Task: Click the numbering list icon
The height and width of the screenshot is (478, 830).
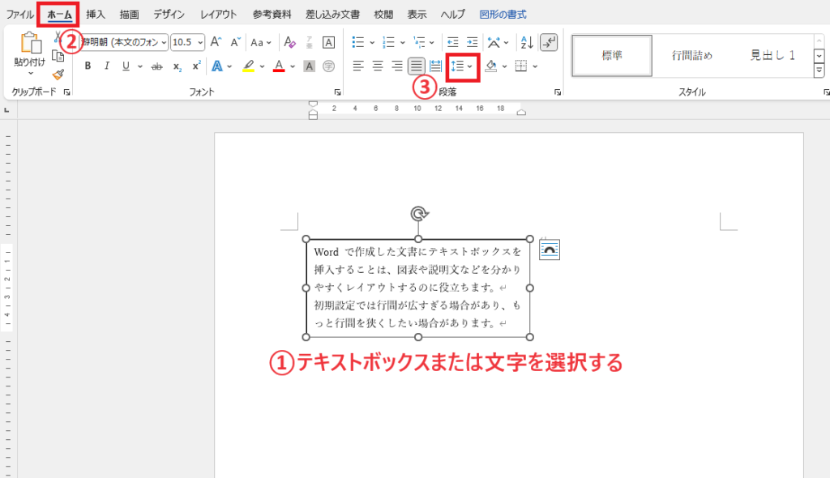Action: coord(389,42)
